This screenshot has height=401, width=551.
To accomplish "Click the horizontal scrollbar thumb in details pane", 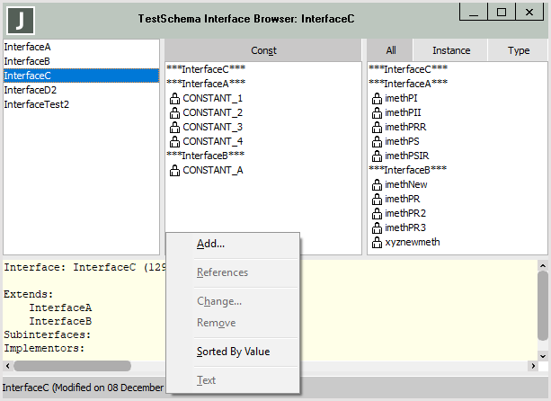I will coord(72,366).
